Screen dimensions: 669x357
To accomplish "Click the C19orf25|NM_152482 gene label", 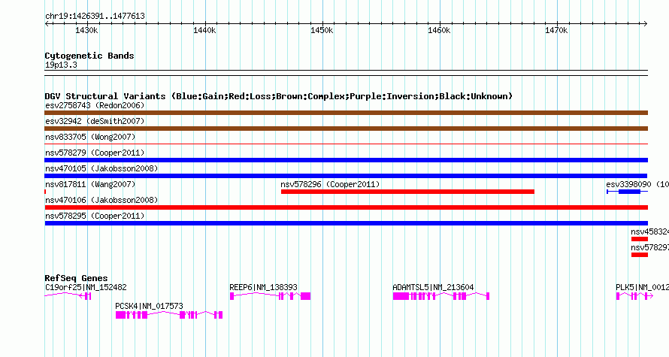I will (86, 287).
